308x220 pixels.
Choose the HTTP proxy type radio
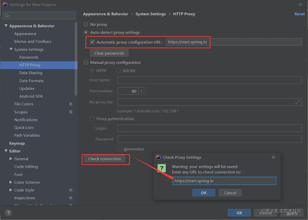[92, 71]
